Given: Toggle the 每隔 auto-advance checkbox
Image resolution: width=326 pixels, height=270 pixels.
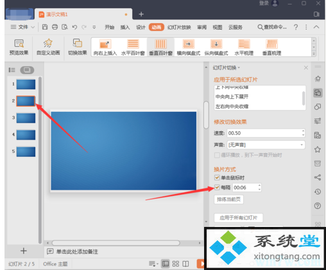Looking at the screenshot, I should (217, 187).
